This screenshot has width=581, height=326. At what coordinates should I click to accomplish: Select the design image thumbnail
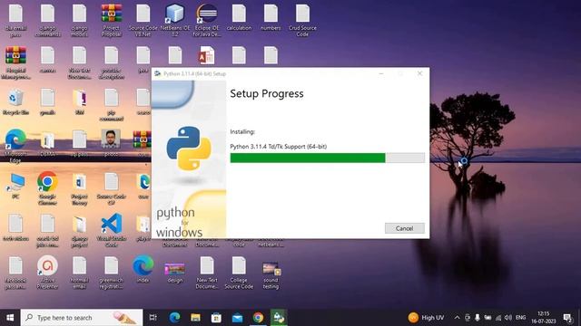point(175,272)
